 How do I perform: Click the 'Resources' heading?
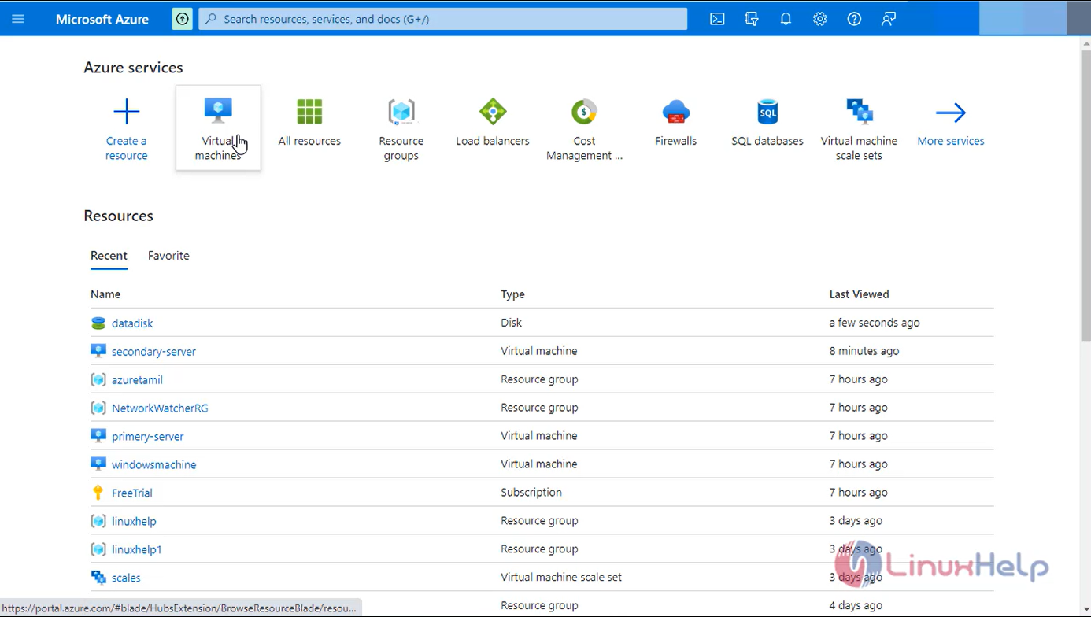[118, 216]
